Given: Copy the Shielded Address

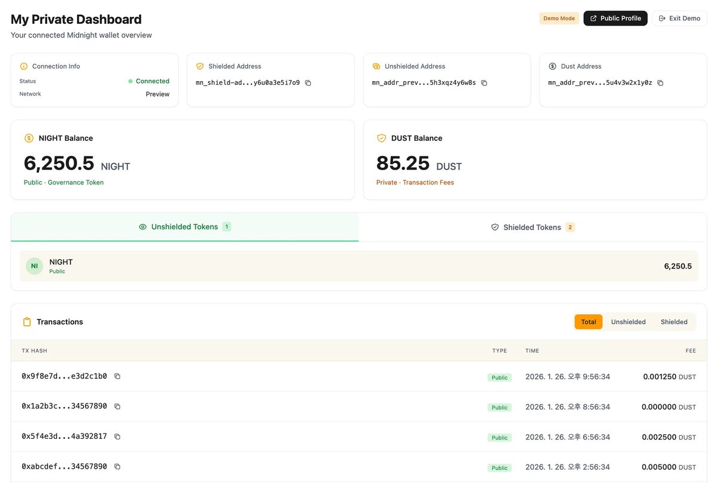Looking at the screenshot, I should (308, 83).
